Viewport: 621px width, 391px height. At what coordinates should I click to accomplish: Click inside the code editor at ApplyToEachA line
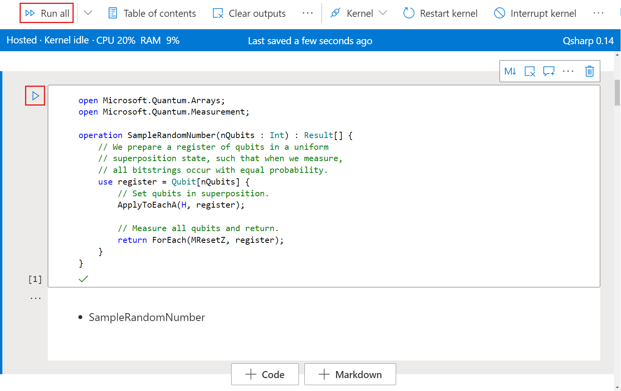click(x=181, y=205)
